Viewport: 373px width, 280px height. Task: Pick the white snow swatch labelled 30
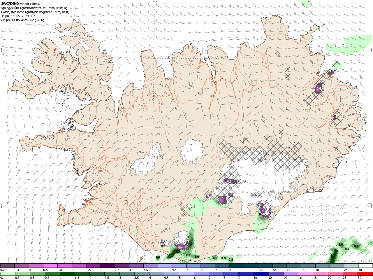pos(365,266)
